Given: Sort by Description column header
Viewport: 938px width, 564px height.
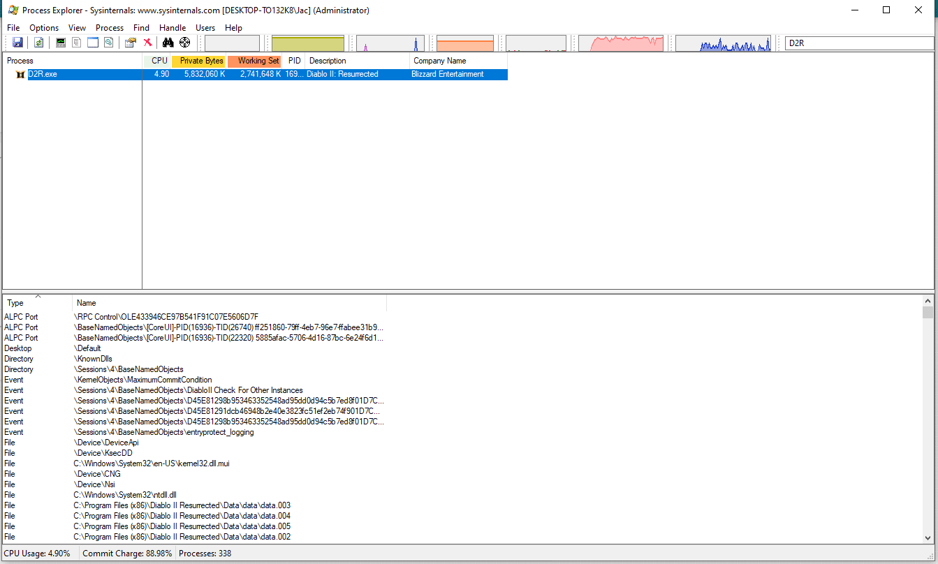Looking at the screenshot, I should 358,61.
